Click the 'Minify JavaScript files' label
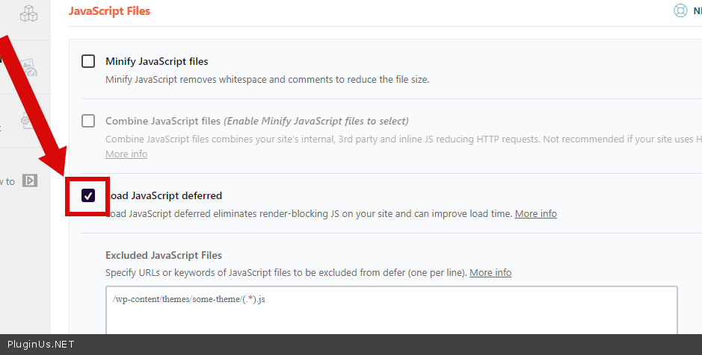The image size is (702, 355). click(157, 61)
